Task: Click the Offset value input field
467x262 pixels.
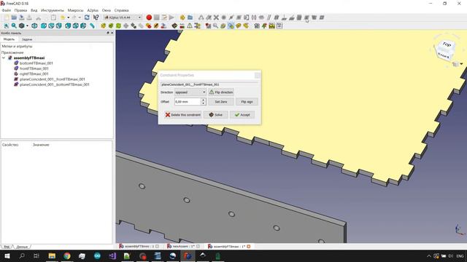Action: coord(188,102)
